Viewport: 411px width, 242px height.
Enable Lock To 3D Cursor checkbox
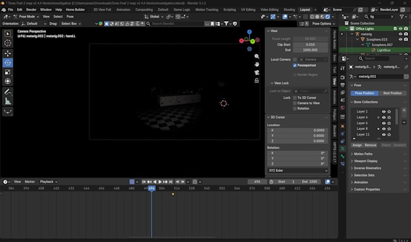pos(295,97)
